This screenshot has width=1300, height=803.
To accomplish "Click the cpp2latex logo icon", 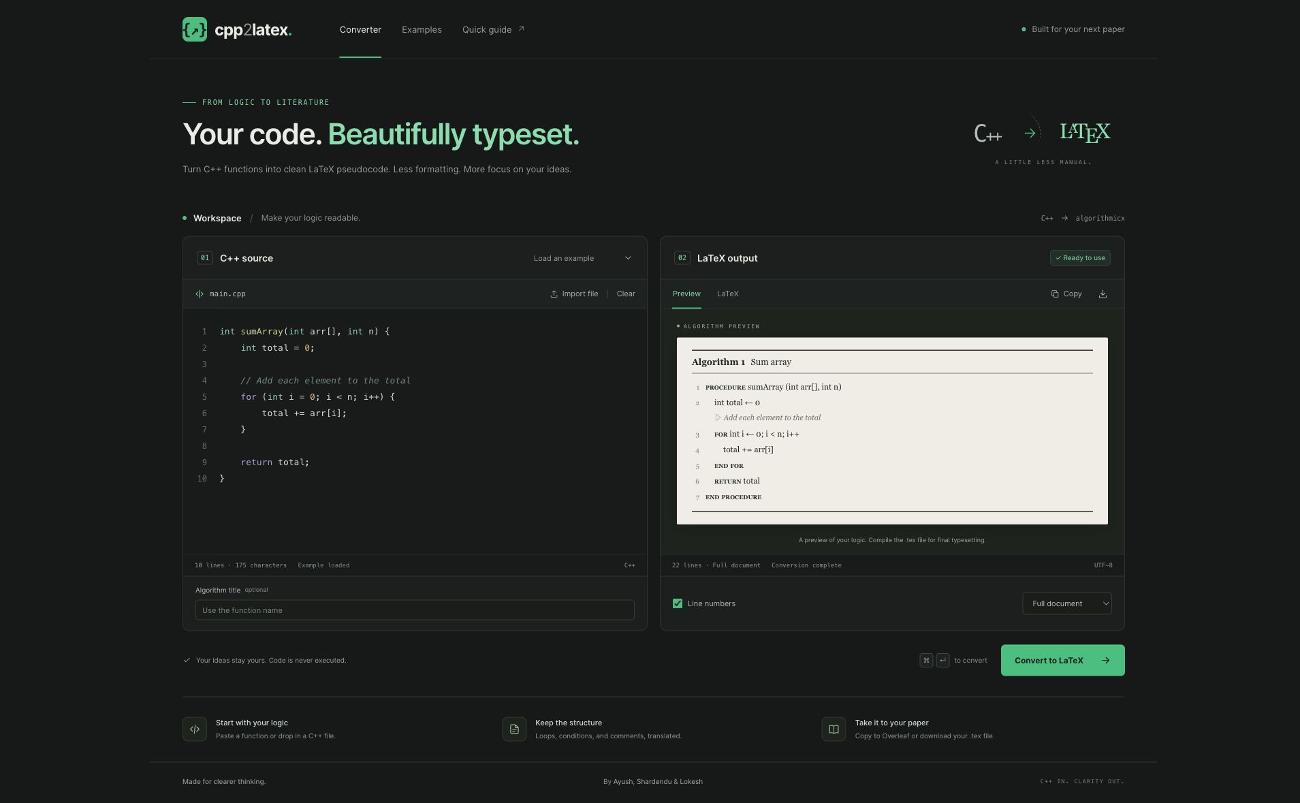I will pos(195,29).
